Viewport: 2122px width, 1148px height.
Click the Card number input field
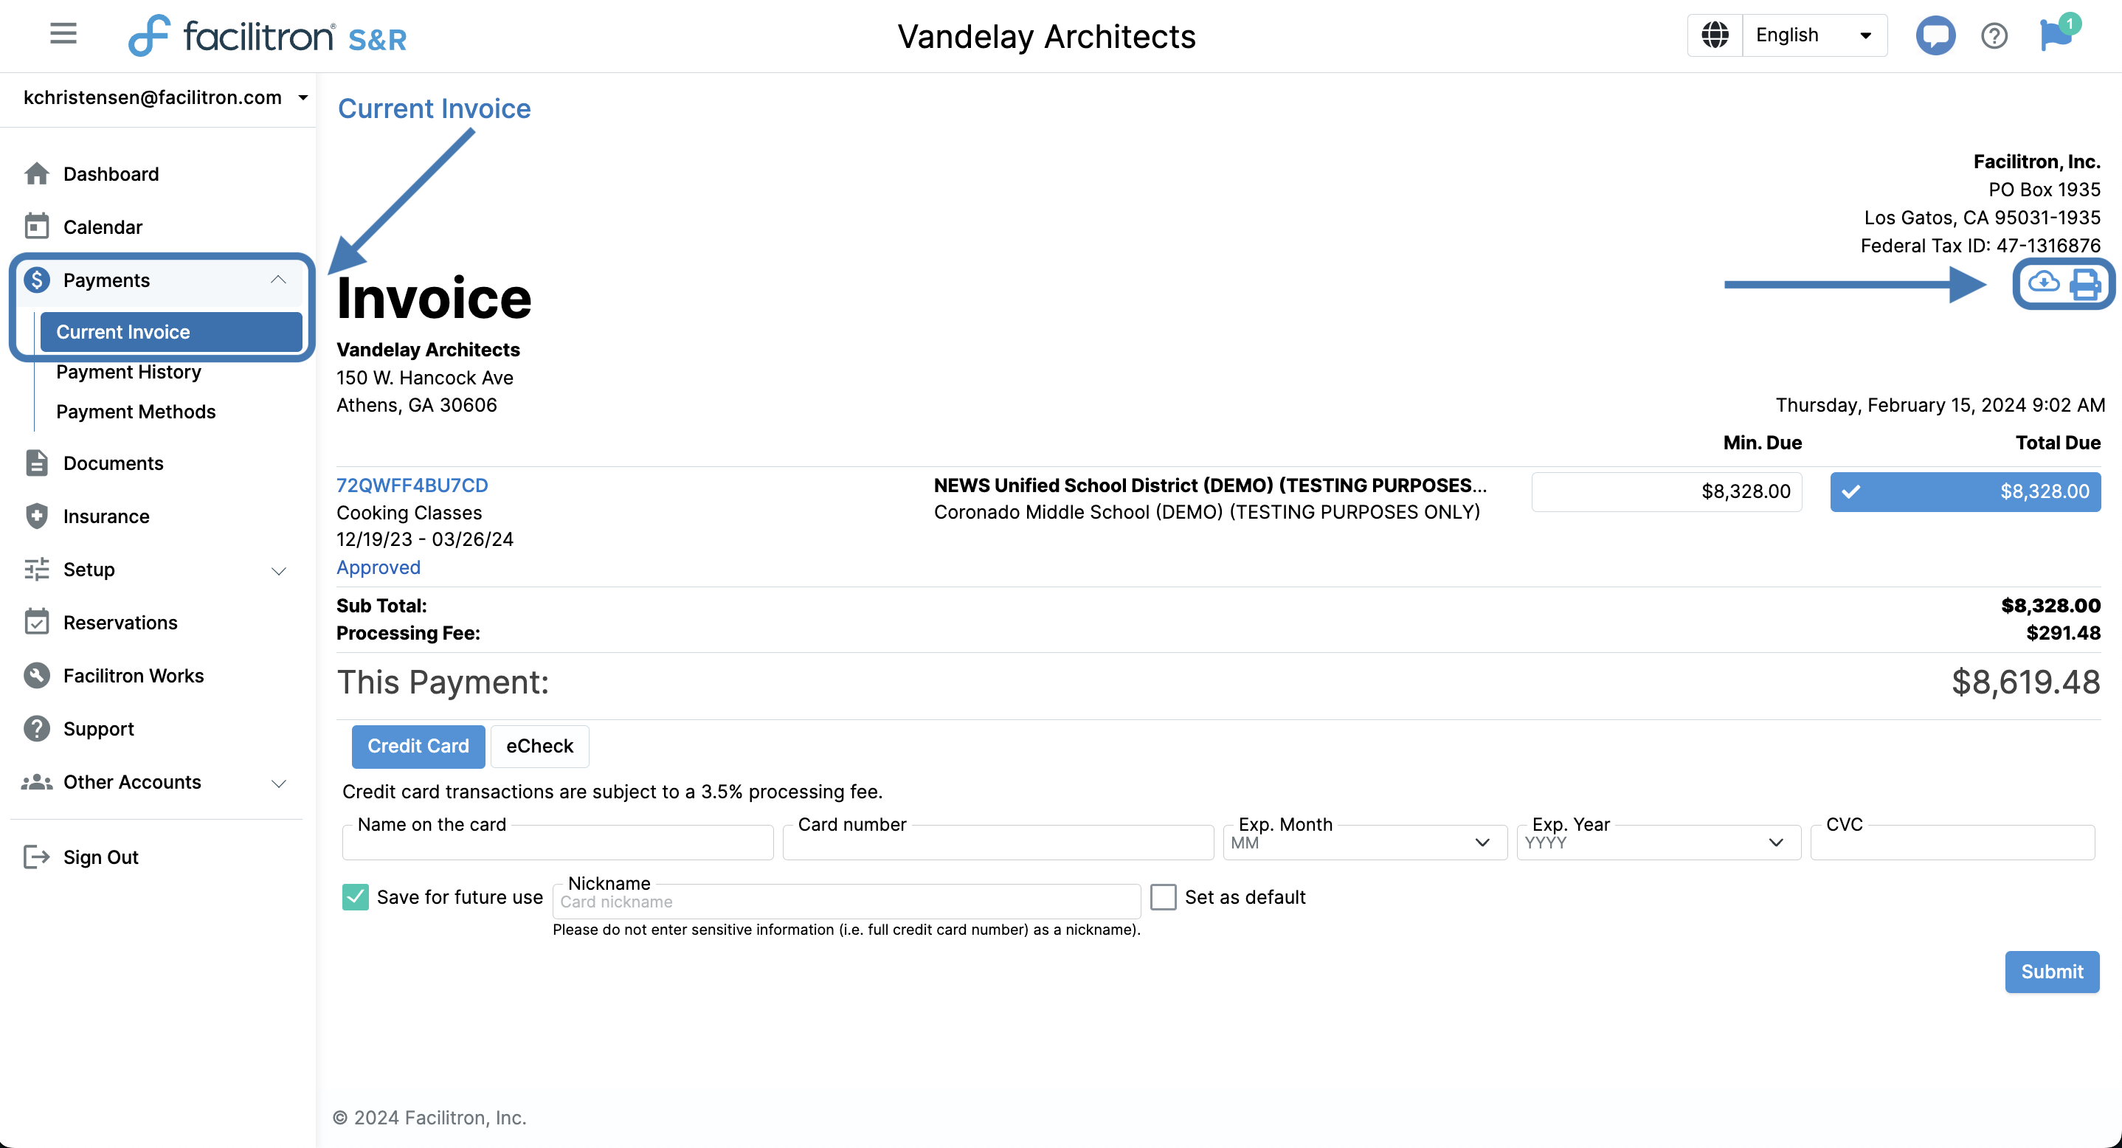click(x=997, y=843)
